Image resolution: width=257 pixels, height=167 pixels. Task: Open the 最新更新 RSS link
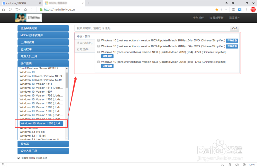point(216,18)
